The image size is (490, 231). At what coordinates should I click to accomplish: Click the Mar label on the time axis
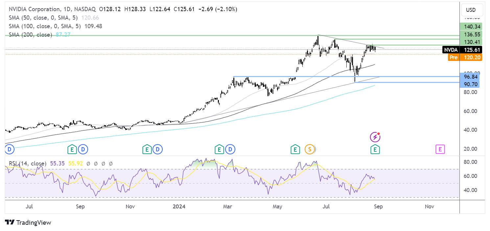pyautogui.click(x=228, y=206)
